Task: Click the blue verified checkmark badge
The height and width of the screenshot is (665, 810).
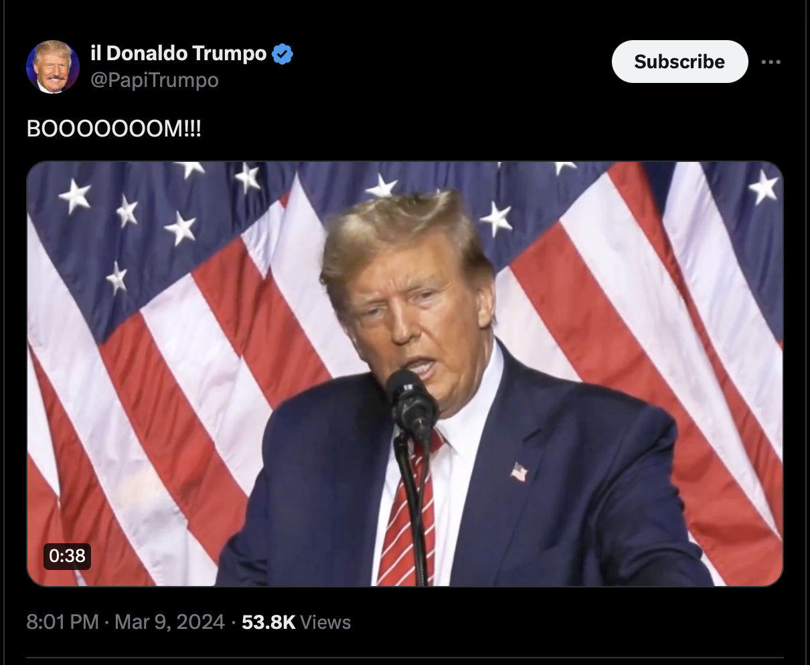Action: [282, 54]
